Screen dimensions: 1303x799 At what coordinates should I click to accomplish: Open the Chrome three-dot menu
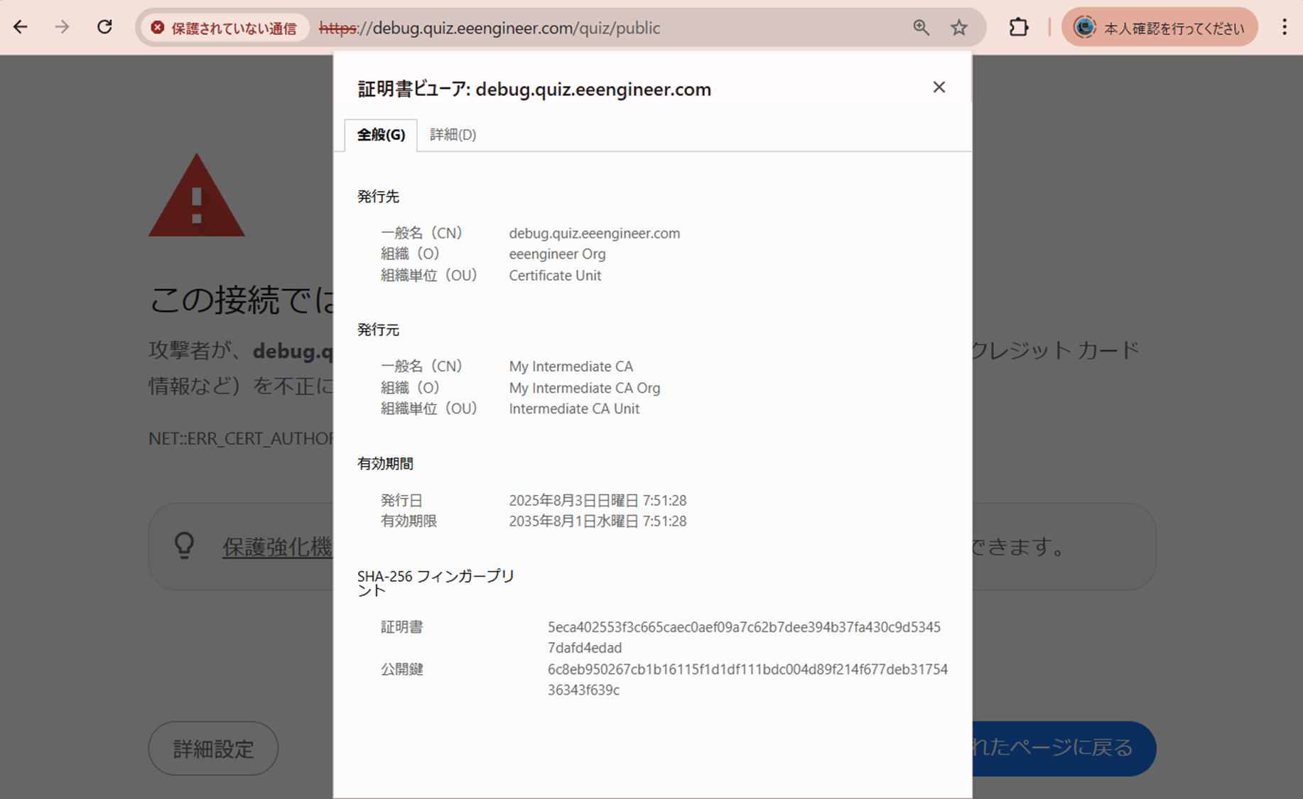[x=1285, y=26]
